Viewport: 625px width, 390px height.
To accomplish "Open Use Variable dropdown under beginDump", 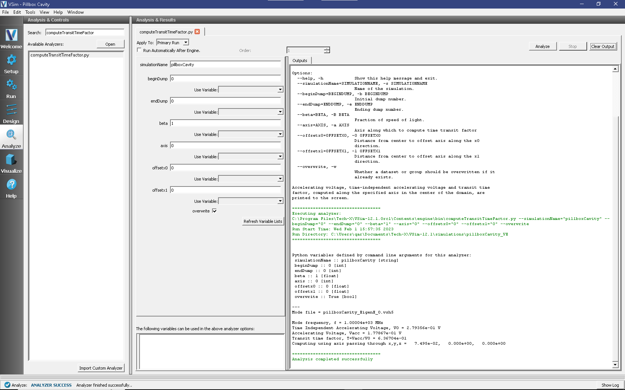I will pyautogui.click(x=251, y=90).
